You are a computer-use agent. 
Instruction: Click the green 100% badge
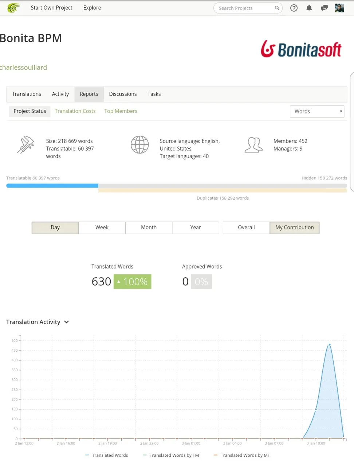[132, 282]
